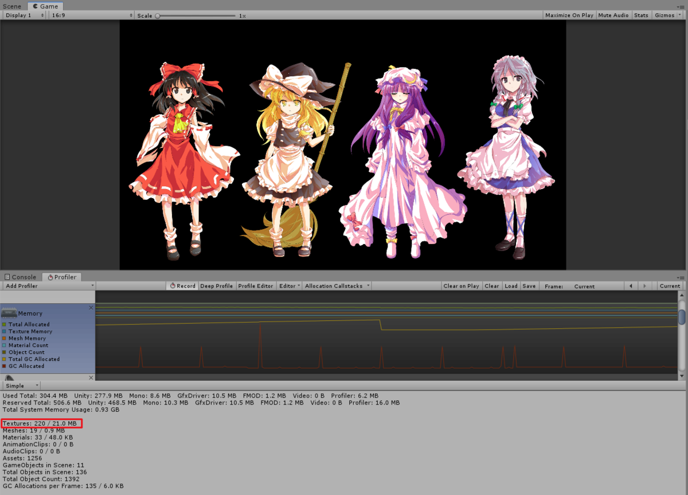
Task: Click the Gizmos toggle button
Action: pos(664,15)
